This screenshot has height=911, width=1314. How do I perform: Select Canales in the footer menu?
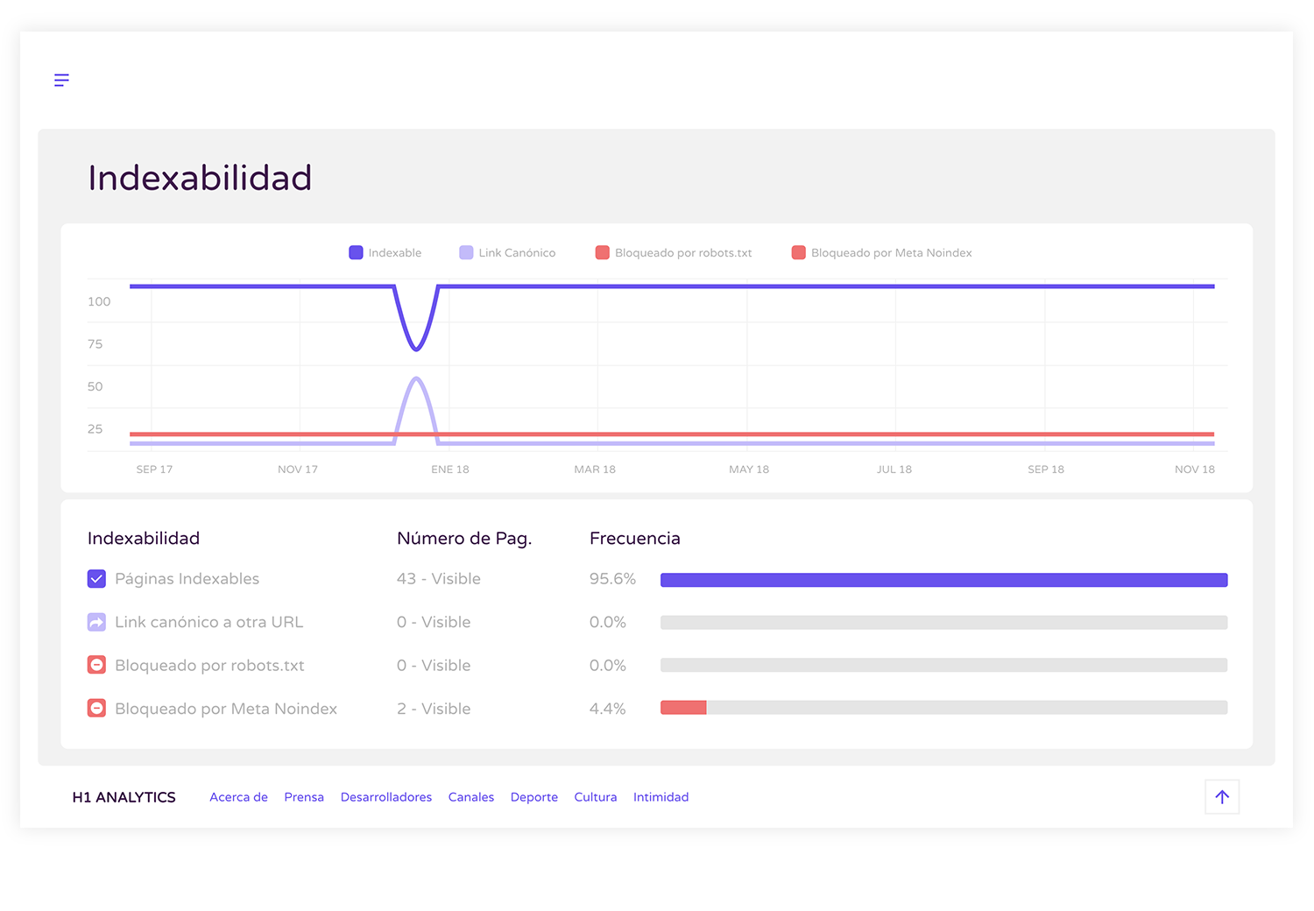coord(471,797)
